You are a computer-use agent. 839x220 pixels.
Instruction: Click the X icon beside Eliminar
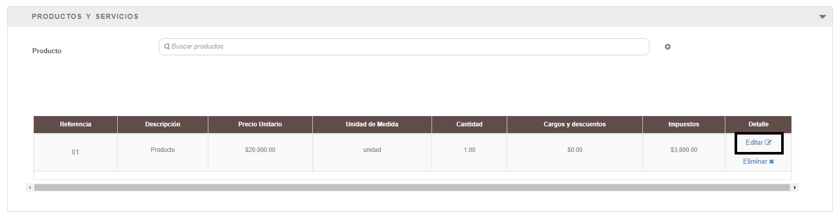click(771, 162)
